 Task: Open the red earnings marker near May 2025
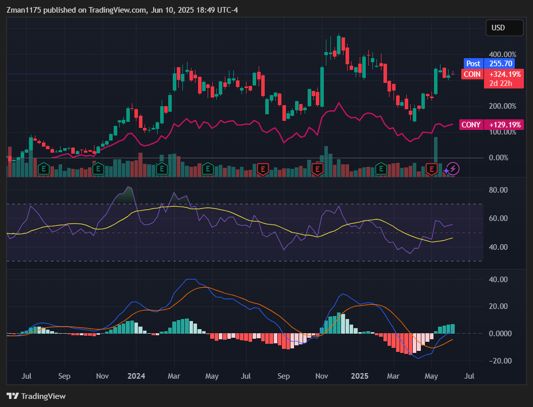[x=431, y=169]
